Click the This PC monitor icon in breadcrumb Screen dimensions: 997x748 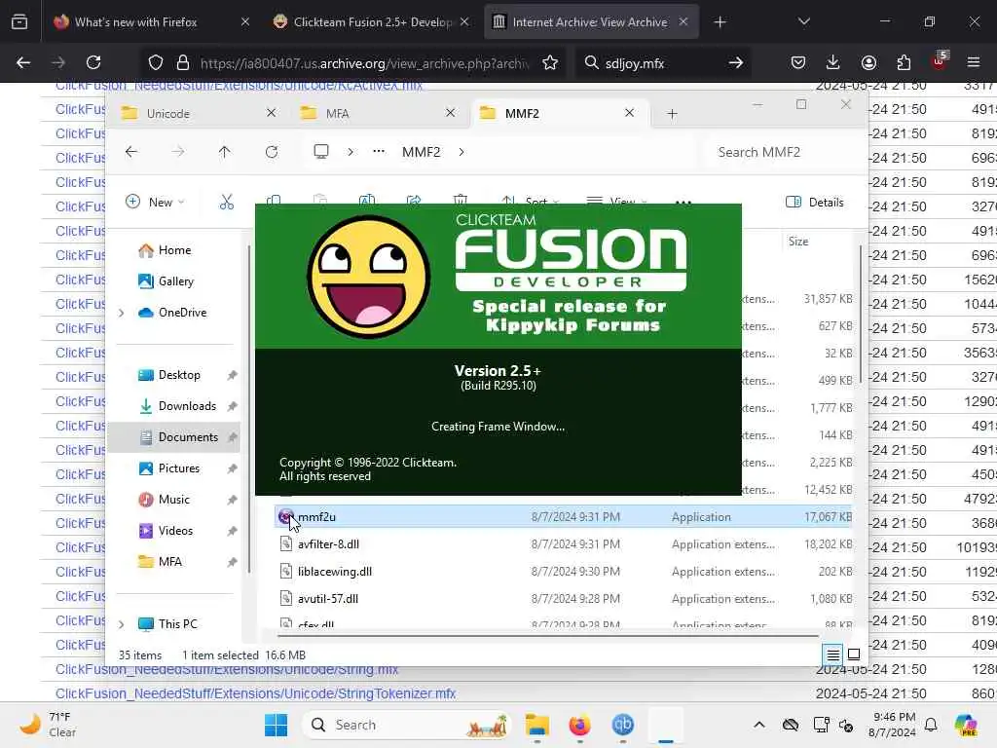pos(321,151)
